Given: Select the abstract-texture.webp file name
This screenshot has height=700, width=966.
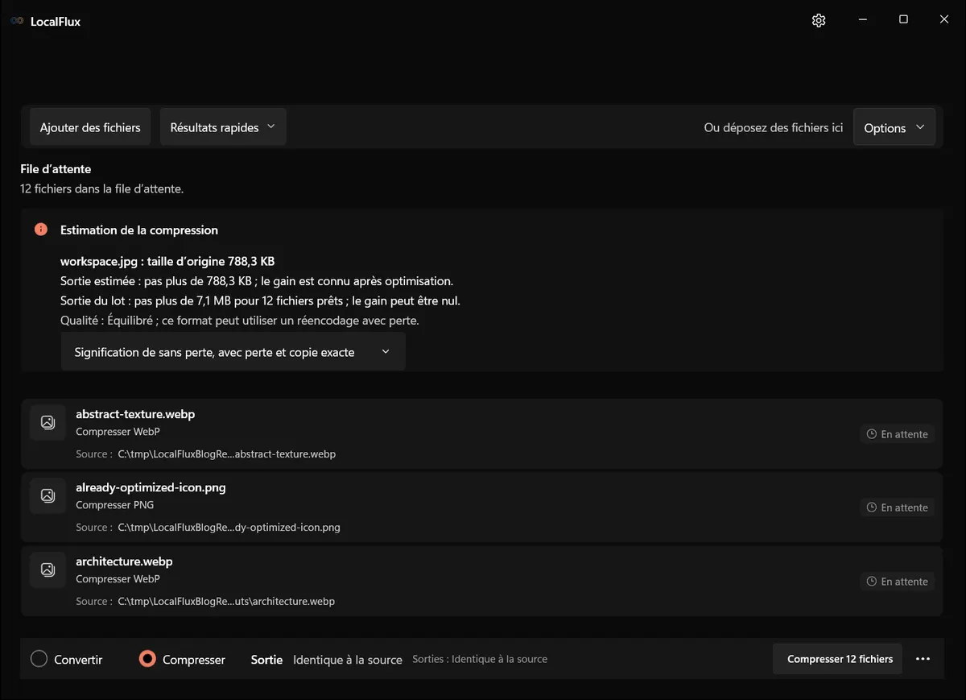Looking at the screenshot, I should [135, 414].
